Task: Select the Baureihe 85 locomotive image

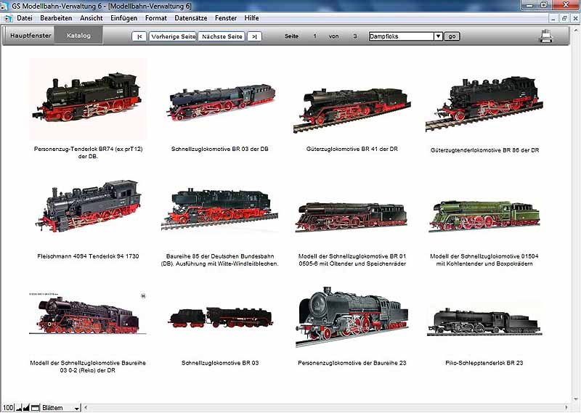Action: (220, 209)
